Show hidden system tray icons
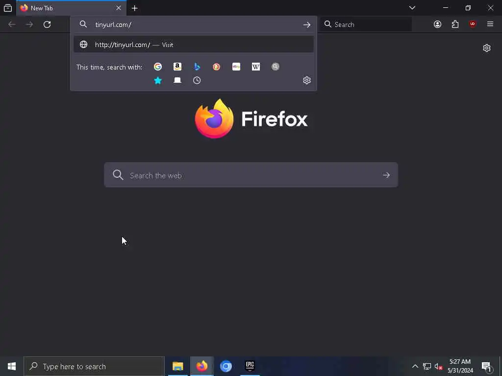502x376 pixels. (x=415, y=366)
